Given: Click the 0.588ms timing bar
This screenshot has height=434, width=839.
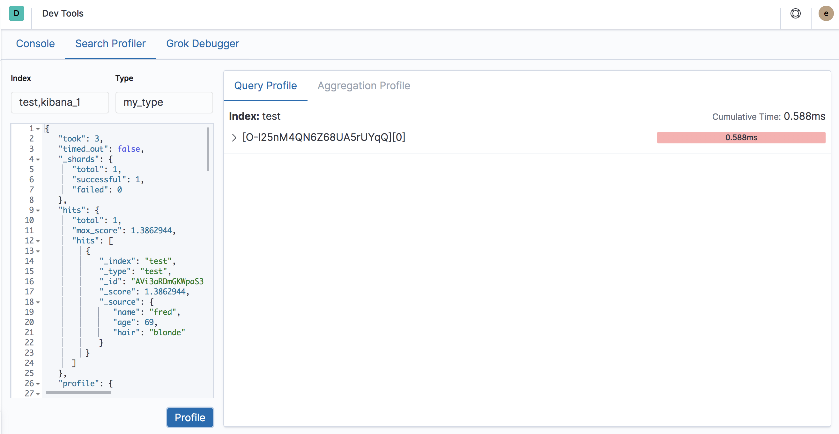Looking at the screenshot, I should (x=741, y=137).
